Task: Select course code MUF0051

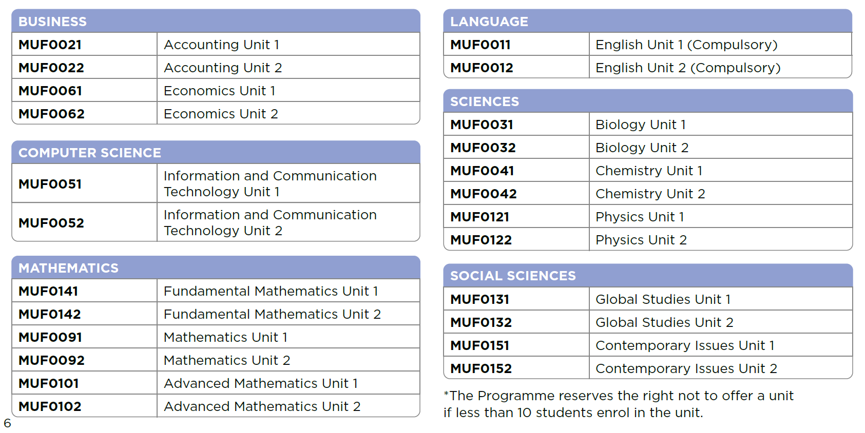Action: click(x=50, y=184)
